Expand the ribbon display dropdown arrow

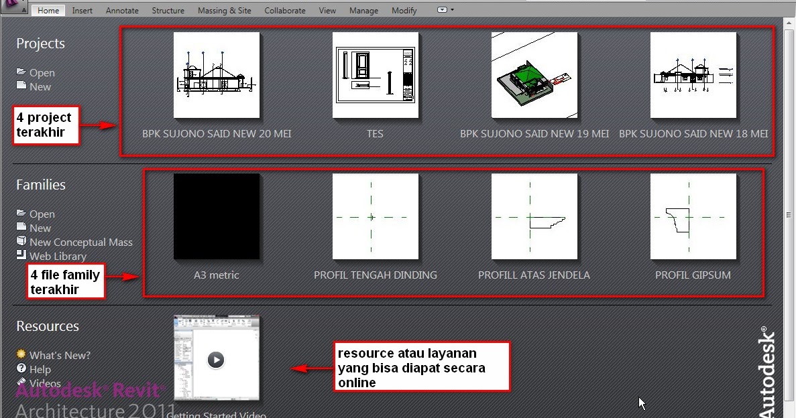(442, 10)
